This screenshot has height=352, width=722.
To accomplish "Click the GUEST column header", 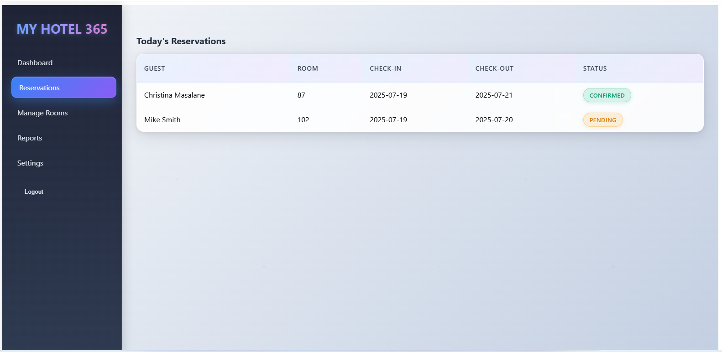I will click(x=155, y=68).
